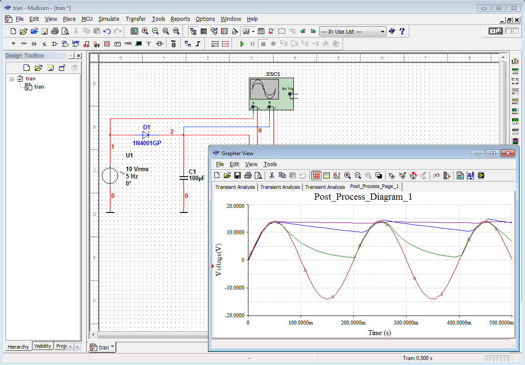The image size is (525, 365).
Task: Open the Spreadsheet View icon
Action: click(203, 31)
